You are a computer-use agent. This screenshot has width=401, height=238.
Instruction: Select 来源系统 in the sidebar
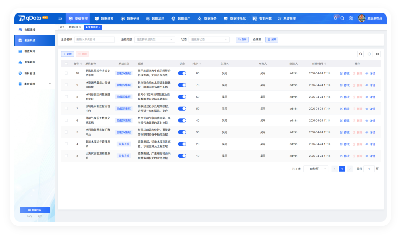point(35,40)
